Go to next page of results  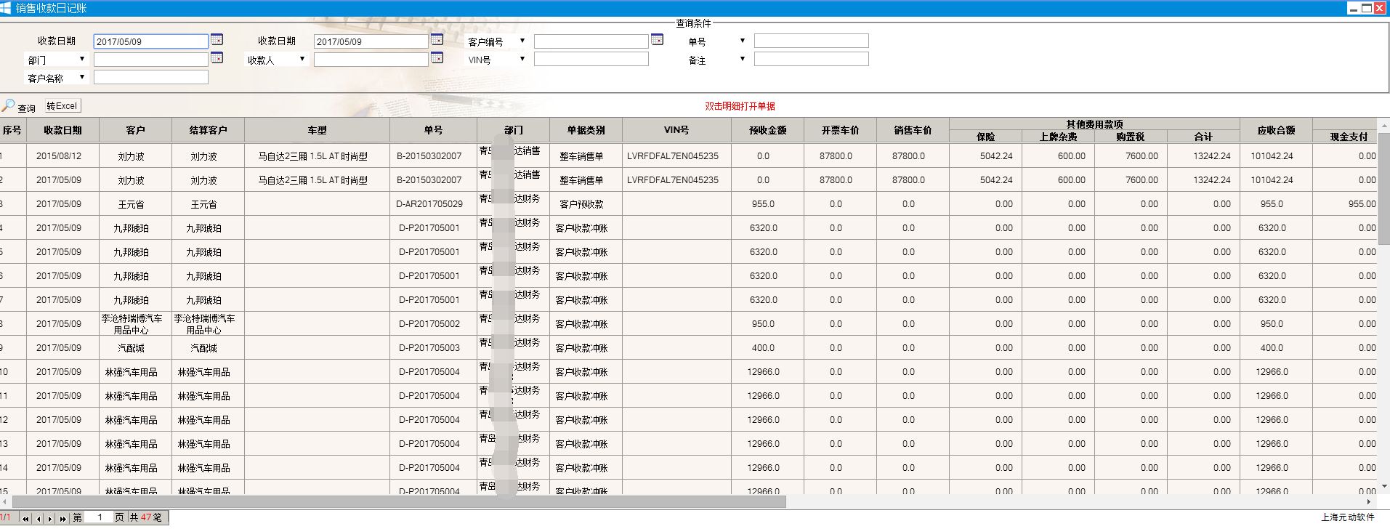coord(50,518)
